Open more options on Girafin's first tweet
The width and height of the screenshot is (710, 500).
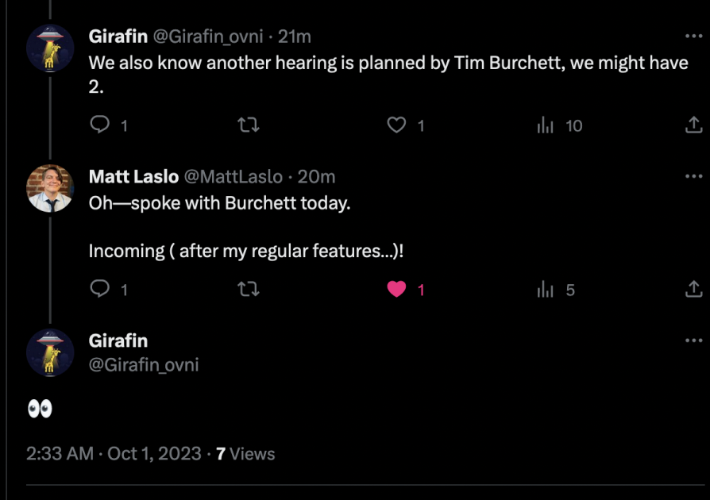(693, 37)
